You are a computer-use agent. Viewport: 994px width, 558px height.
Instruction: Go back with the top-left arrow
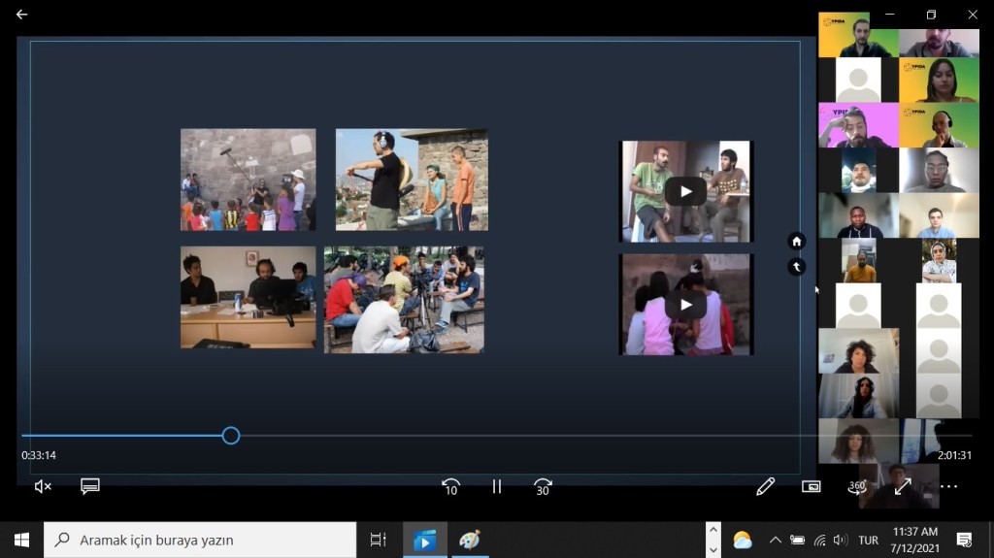coord(21,15)
